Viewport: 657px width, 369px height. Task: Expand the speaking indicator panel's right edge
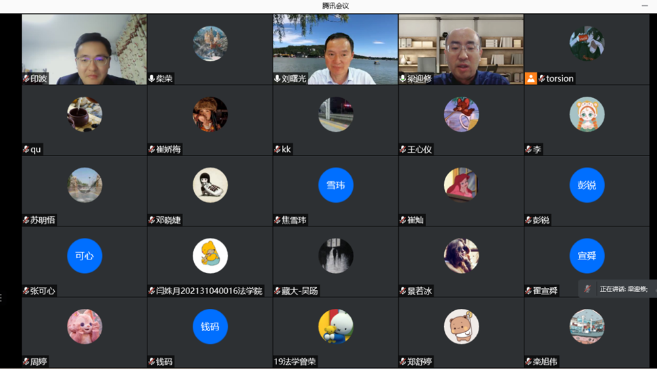(x=654, y=289)
